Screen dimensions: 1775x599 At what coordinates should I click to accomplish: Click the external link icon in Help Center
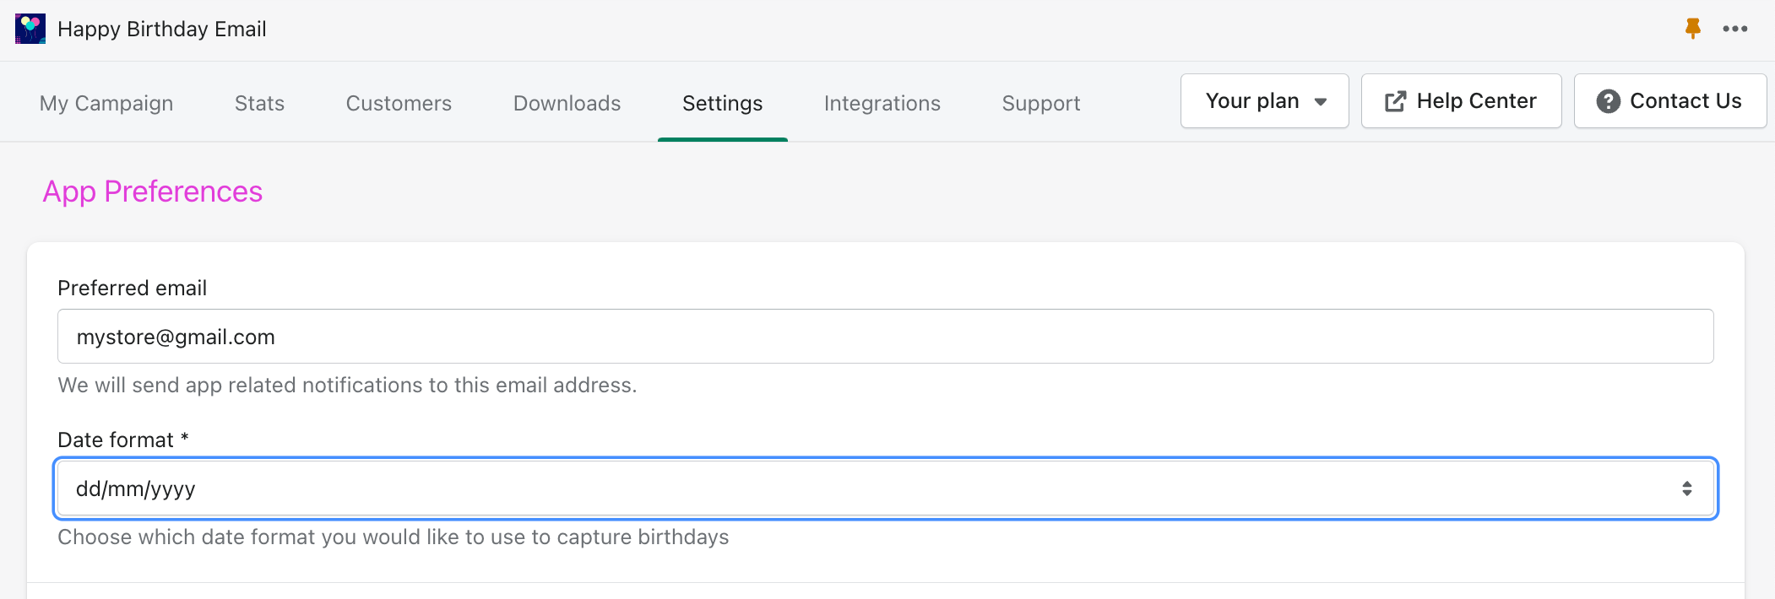pos(1395,101)
